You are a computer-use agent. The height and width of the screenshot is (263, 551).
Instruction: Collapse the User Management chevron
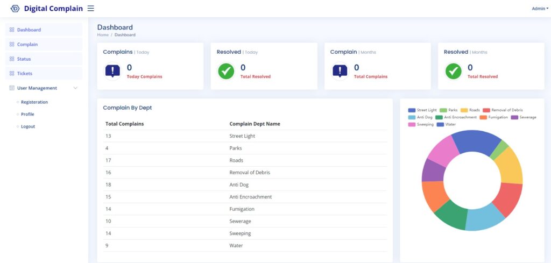75,88
